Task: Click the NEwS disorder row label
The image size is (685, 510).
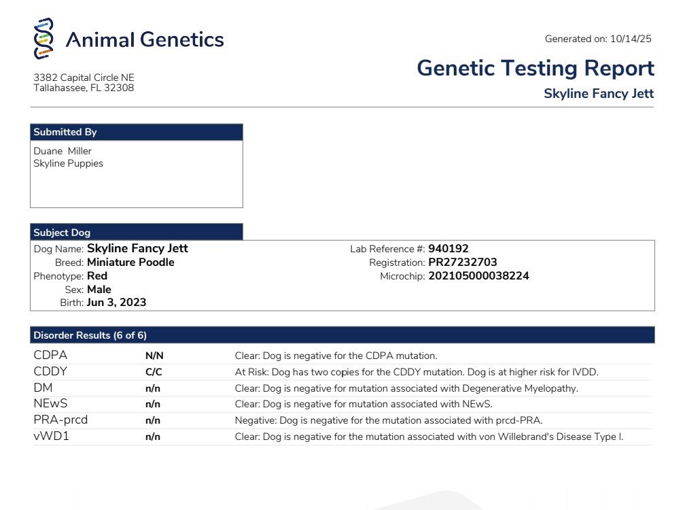Action: 50,404
